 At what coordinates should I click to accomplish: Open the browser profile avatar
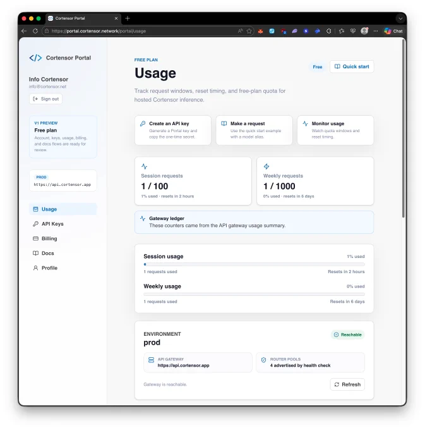364,31
